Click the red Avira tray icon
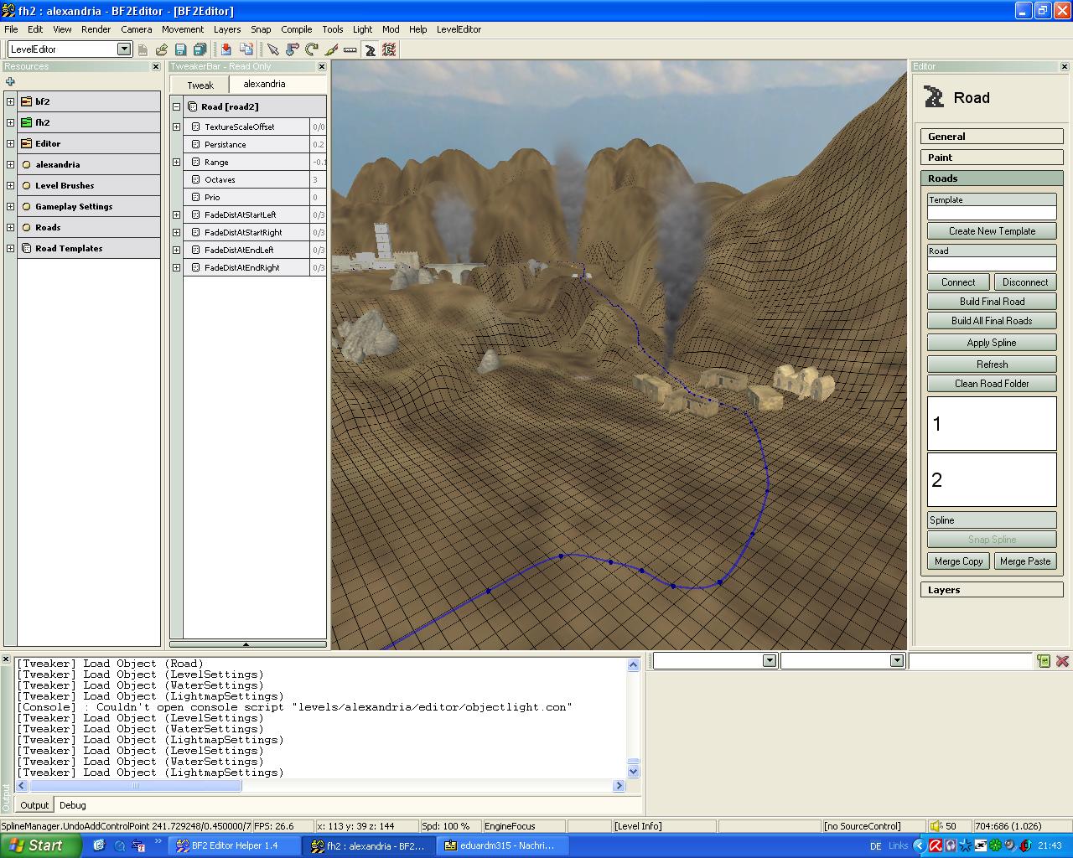The image size is (1073, 858). pyautogui.click(x=935, y=845)
